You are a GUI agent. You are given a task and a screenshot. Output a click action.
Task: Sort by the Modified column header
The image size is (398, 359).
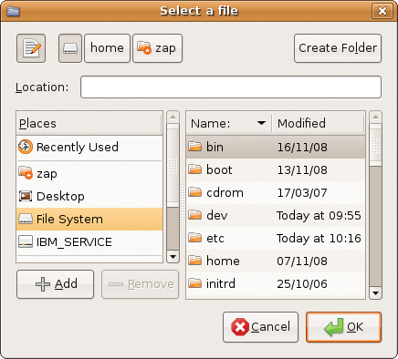318,123
